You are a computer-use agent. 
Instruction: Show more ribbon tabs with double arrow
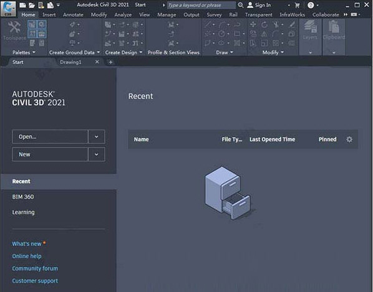tap(346, 15)
